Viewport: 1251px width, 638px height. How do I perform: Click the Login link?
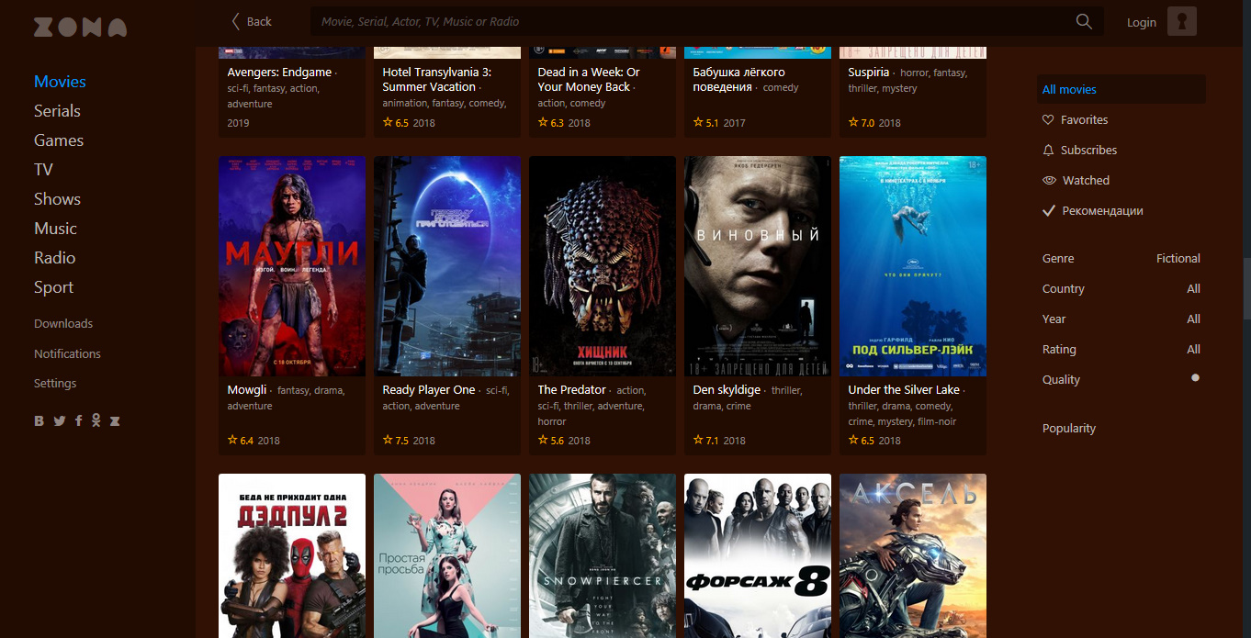point(1142,22)
